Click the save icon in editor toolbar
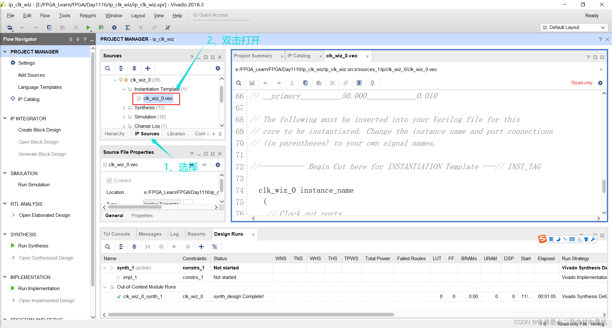Image resolution: width=612 pixels, height=328 pixels. point(252,83)
